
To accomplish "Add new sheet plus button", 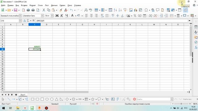I will click(16, 95).
